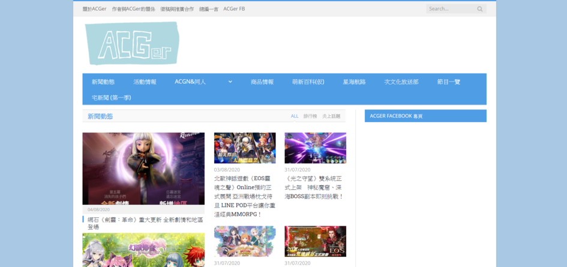Select 星海航路 in the navigation bar
Viewport: 567px width, 267px height.
tap(354, 82)
